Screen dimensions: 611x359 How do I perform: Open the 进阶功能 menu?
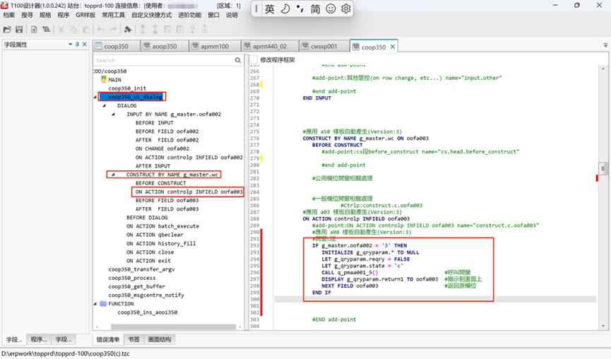pos(190,16)
